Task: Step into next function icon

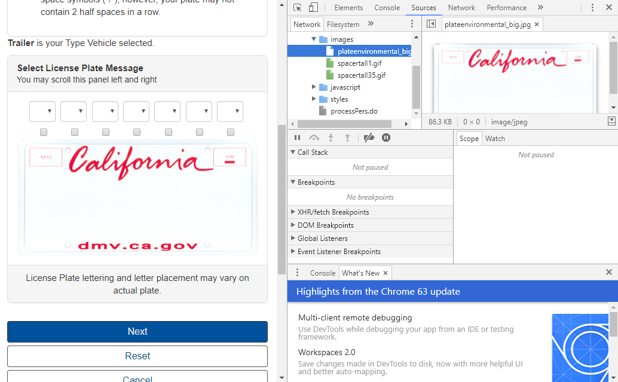Action: 331,137
